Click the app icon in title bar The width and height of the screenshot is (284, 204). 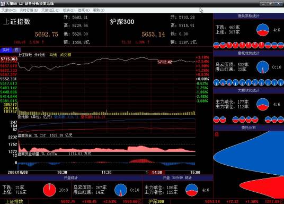pyautogui.click(x=3, y=3)
